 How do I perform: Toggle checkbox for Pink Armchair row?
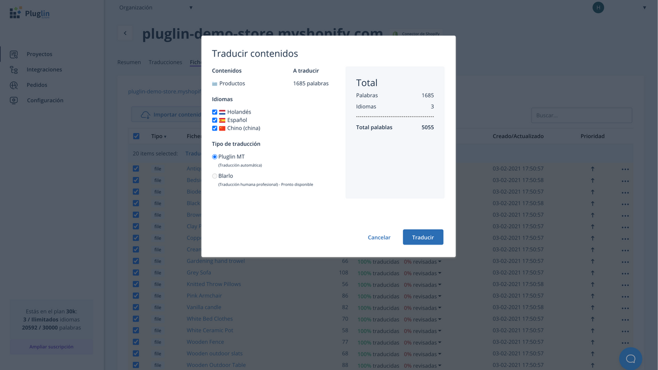(136, 295)
